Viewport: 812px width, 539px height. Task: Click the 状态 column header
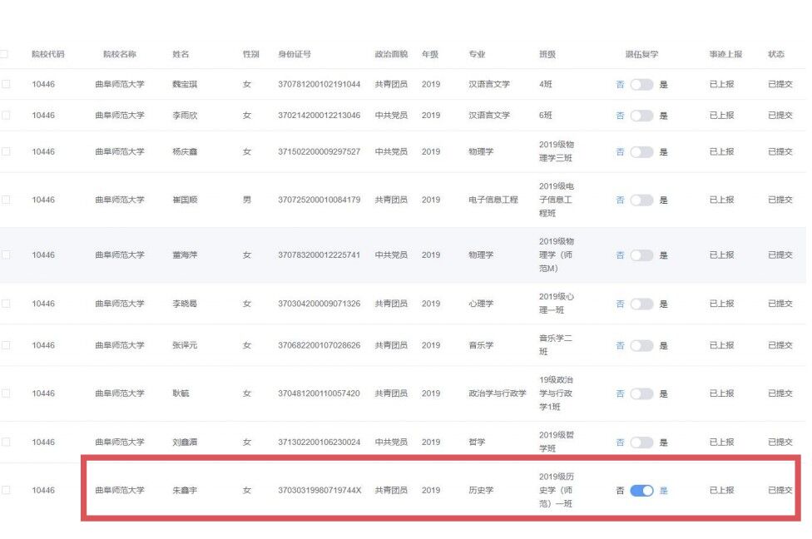tap(776, 54)
